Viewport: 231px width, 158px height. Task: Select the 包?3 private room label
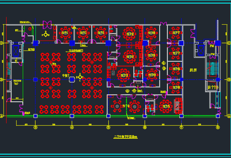(x=124, y=75)
